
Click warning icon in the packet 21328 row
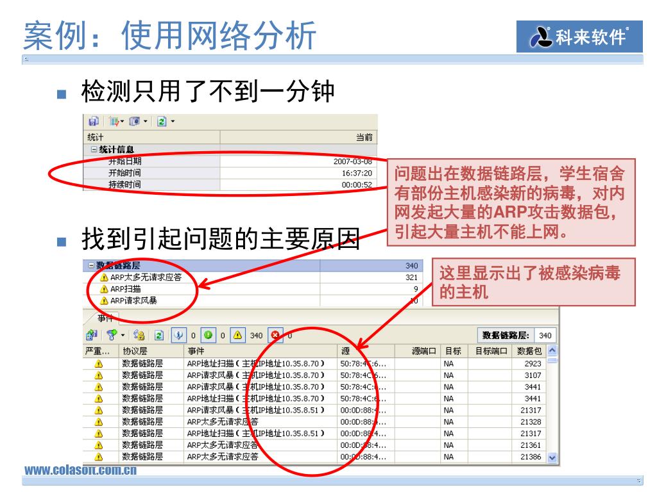point(98,422)
